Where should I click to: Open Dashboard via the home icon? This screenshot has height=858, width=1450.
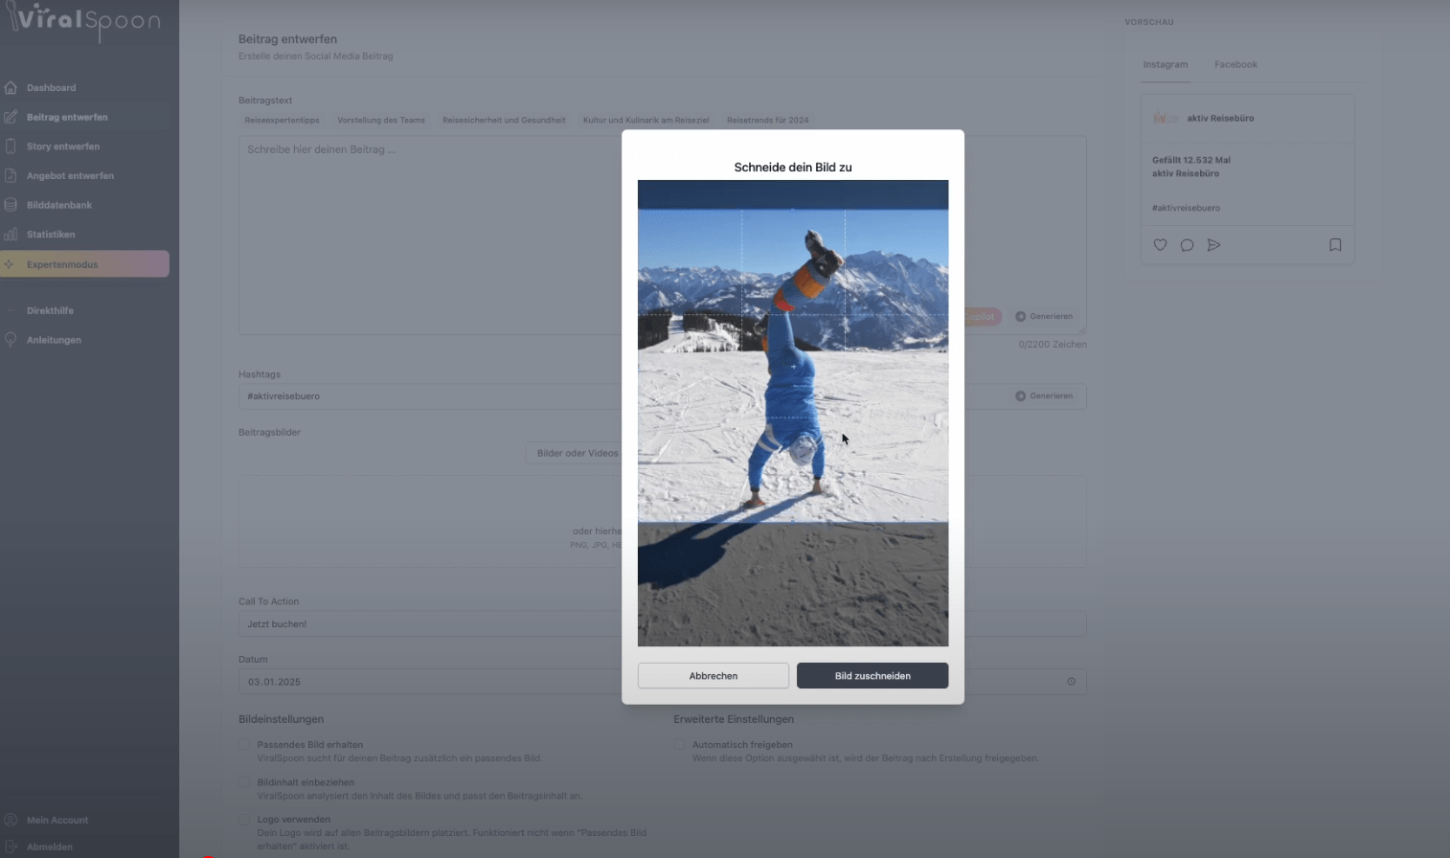(x=11, y=88)
